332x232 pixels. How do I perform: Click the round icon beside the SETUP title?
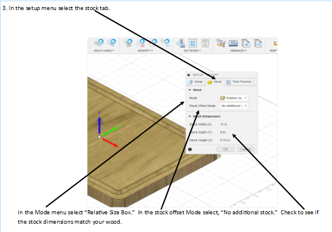click(189, 75)
